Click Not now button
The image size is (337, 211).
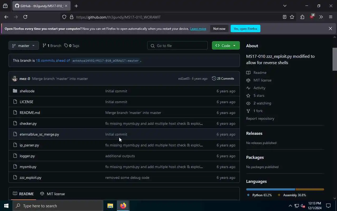(x=219, y=28)
